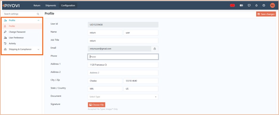Click the Shipping & Compliance icon
This screenshot has height=115, width=279.
(5, 49)
